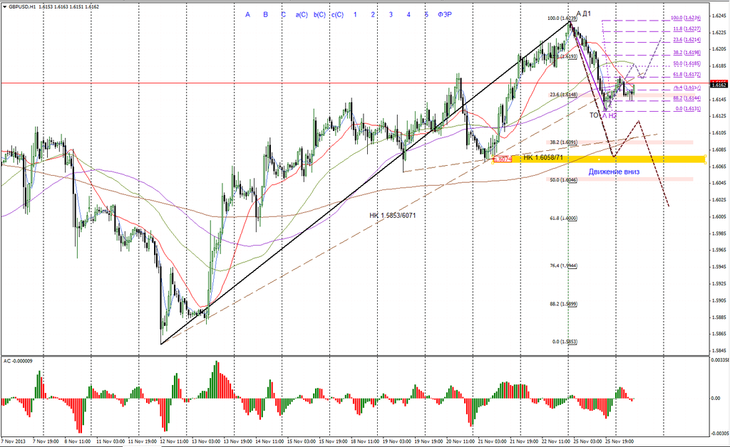Click the GBPUSD,H1 chart title text
Screen dimensions: 730x447
22,7
